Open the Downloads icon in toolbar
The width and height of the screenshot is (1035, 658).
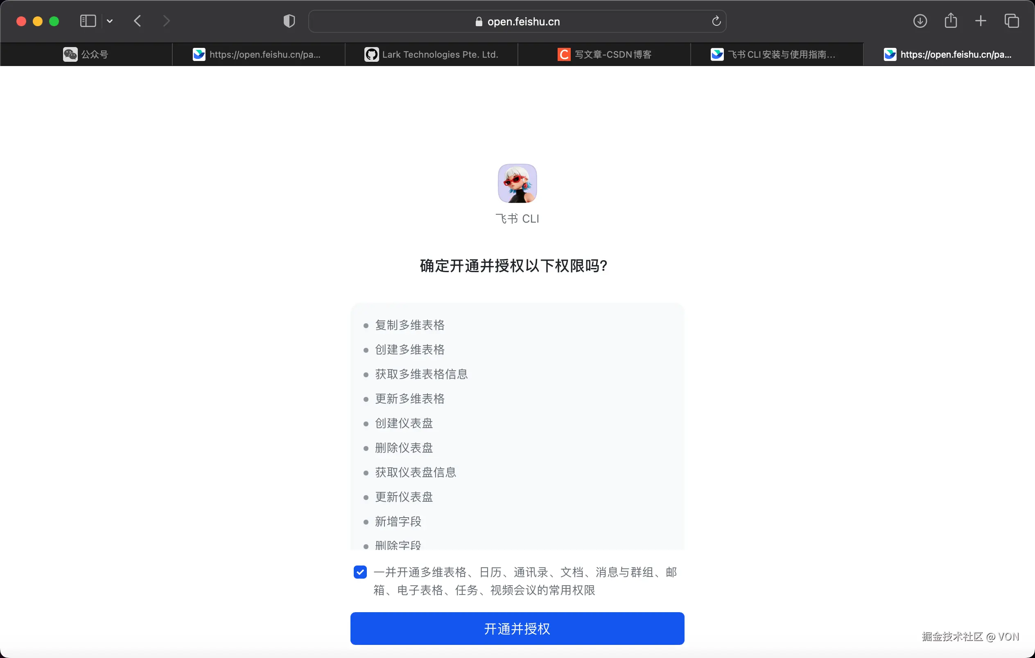click(x=920, y=21)
